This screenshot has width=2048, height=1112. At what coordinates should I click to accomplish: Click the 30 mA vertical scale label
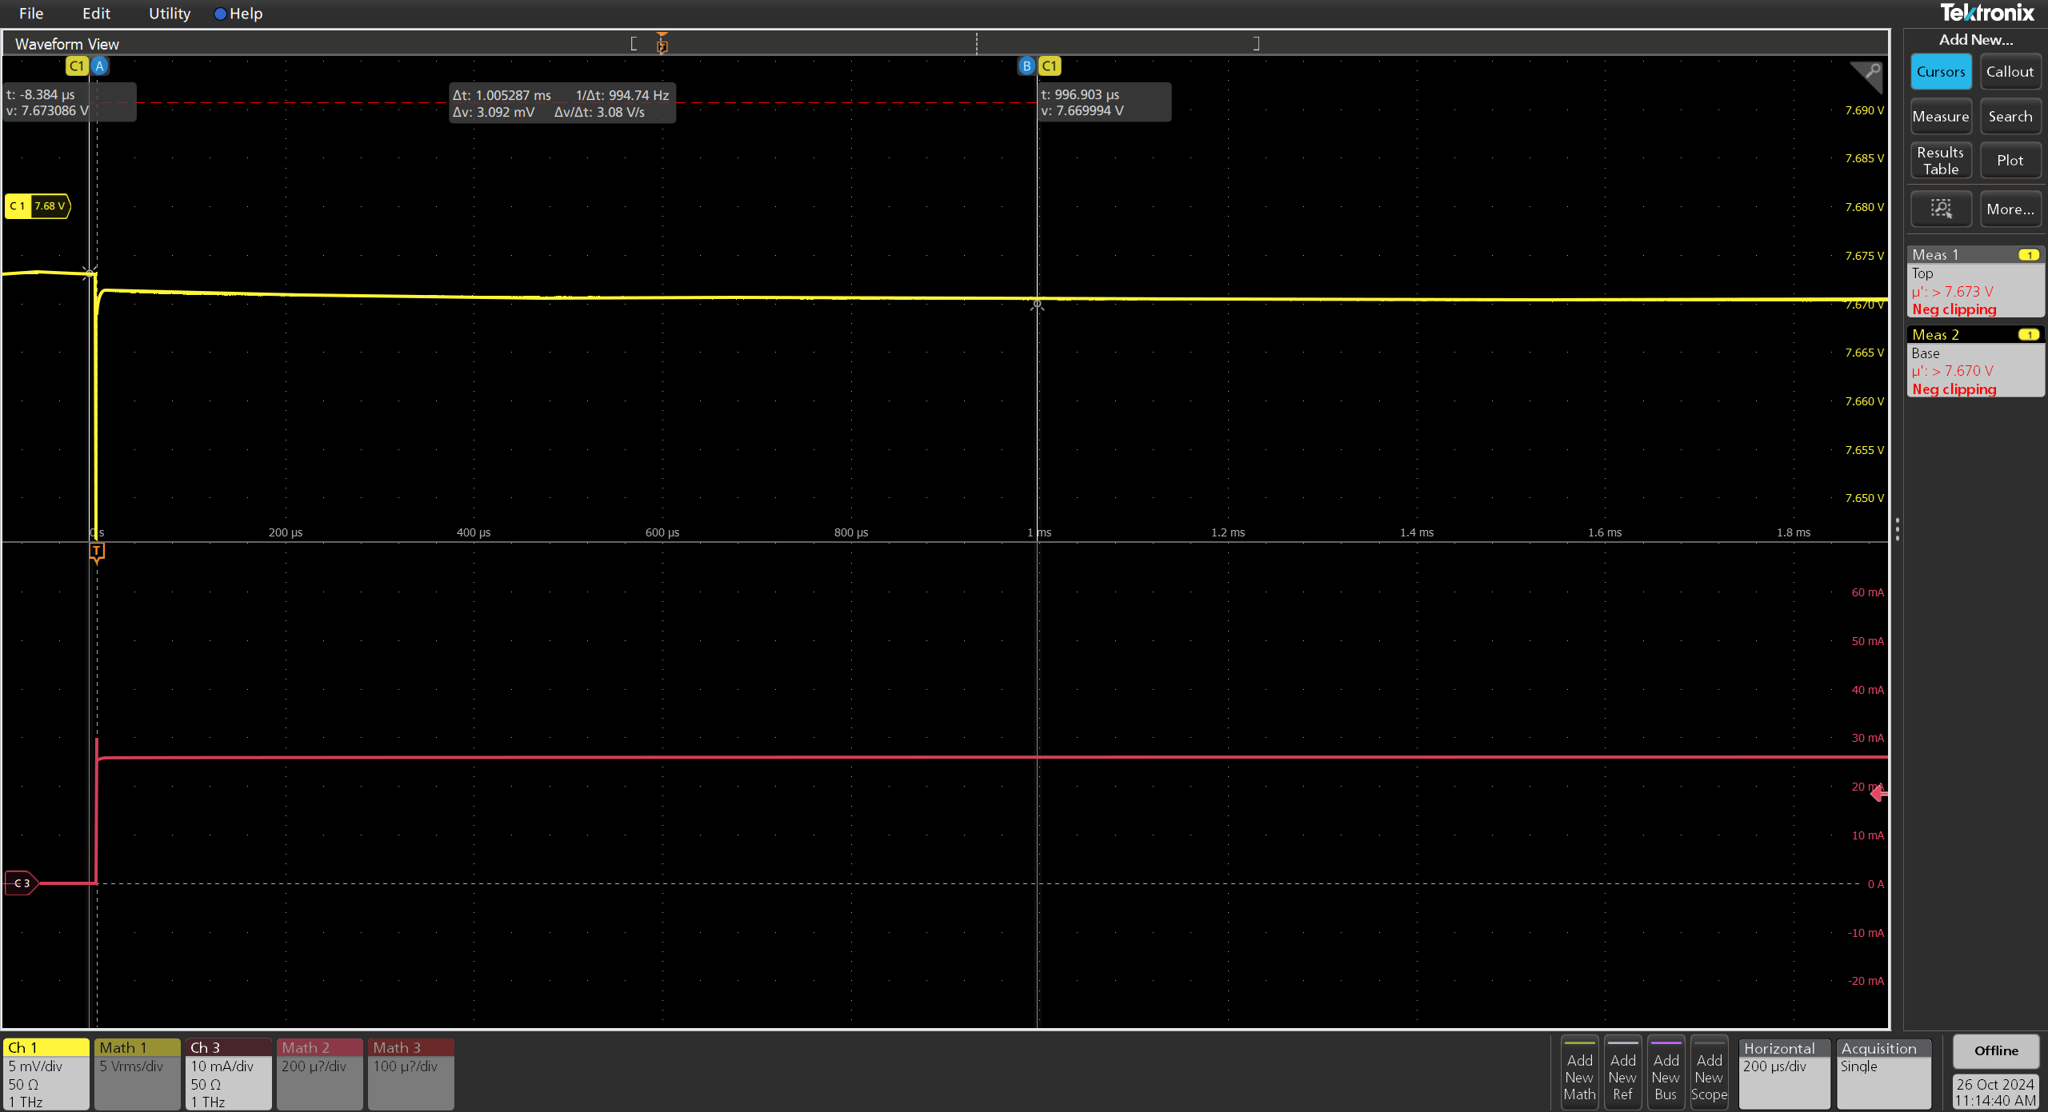(x=1867, y=738)
